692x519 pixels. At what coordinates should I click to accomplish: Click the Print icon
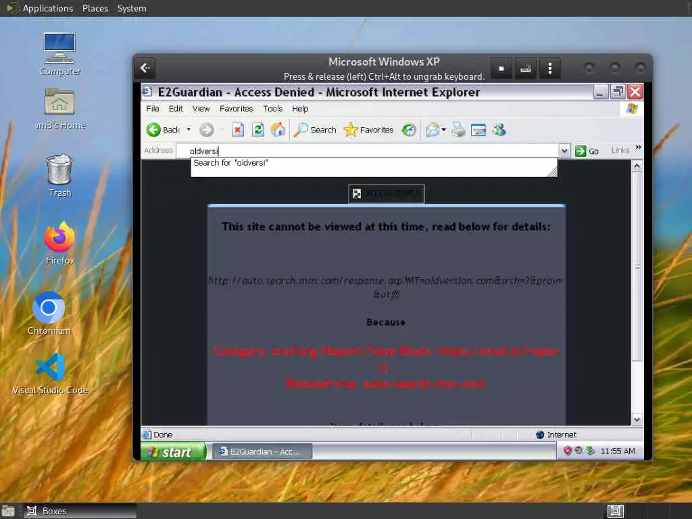pos(459,130)
